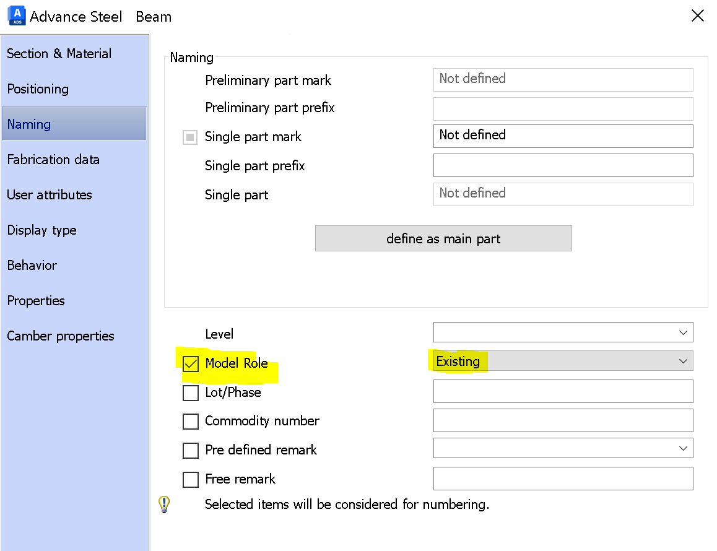Enable the Commodity number checkbox
The height and width of the screenshot is (551, 717).
(x=190, y=421)
